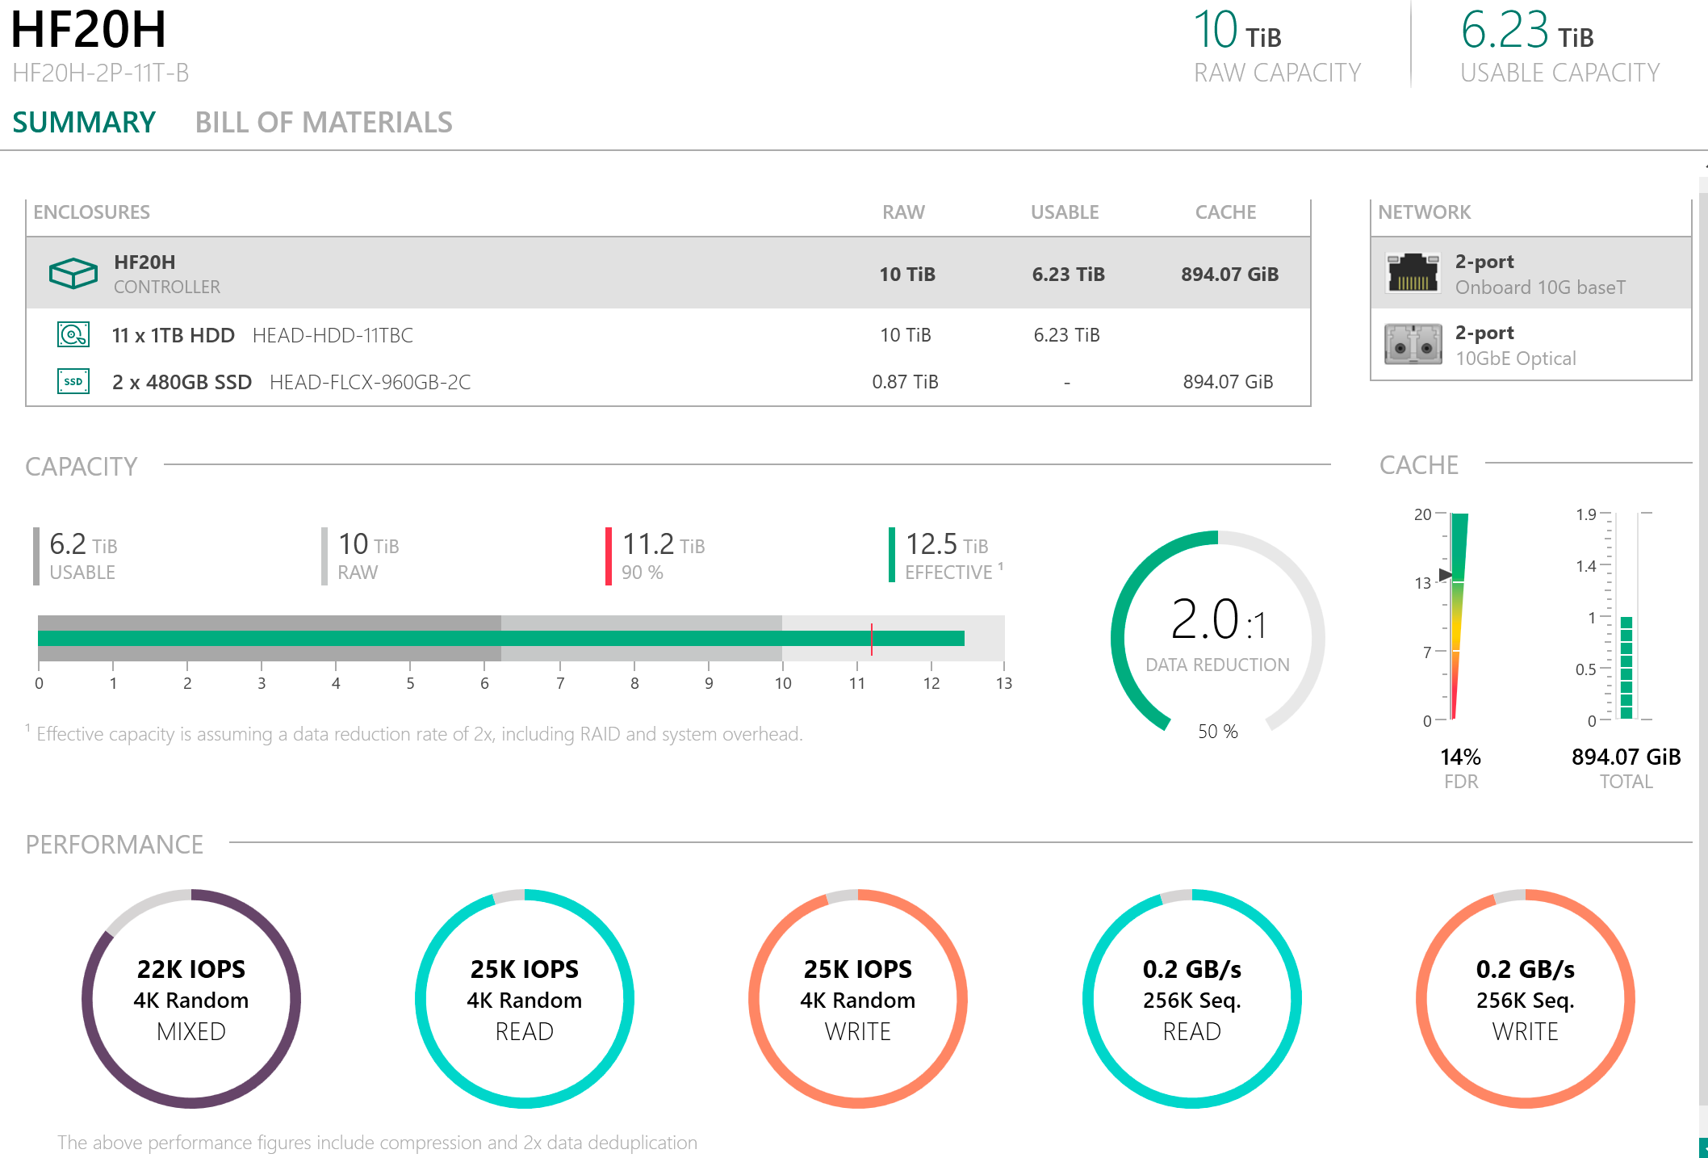Click the red 90% marker on capacity bar

[872, 639]
